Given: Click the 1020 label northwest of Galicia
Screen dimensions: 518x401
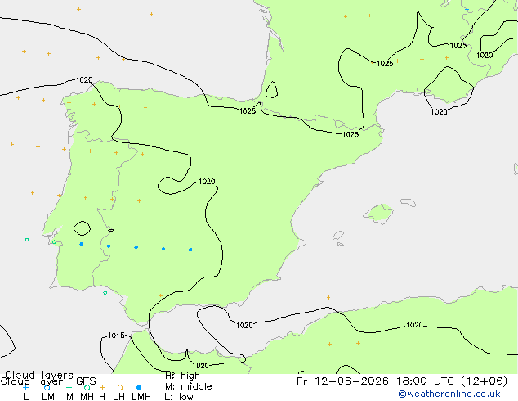Looking at the screenshot, I should (x=84, y=80).
